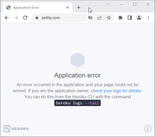Maximize the browser window
The image size is (155, 137).
135,4
